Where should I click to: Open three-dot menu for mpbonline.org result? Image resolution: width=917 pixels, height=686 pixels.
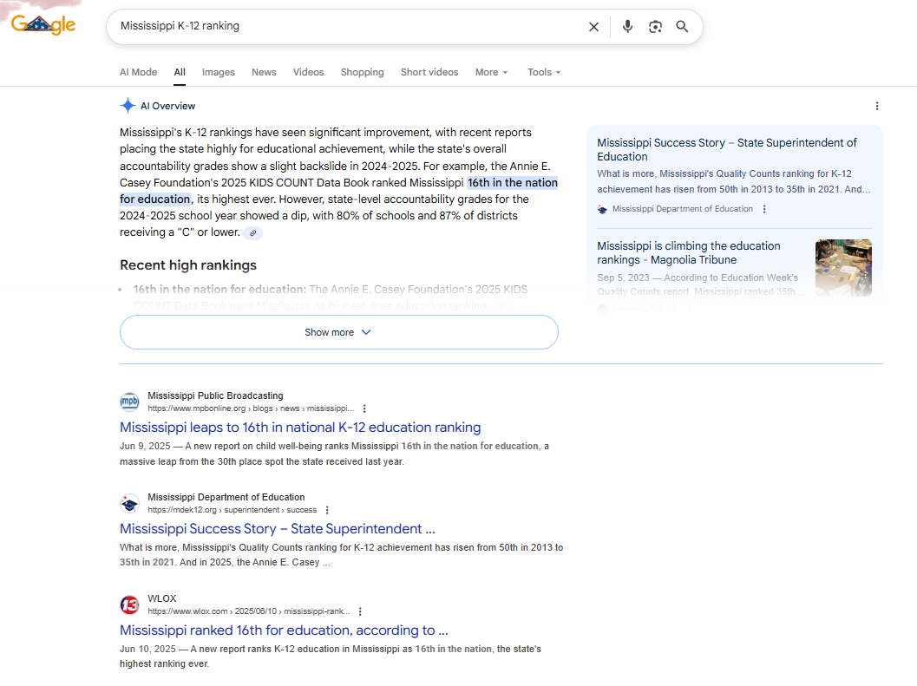pos(364,408)
